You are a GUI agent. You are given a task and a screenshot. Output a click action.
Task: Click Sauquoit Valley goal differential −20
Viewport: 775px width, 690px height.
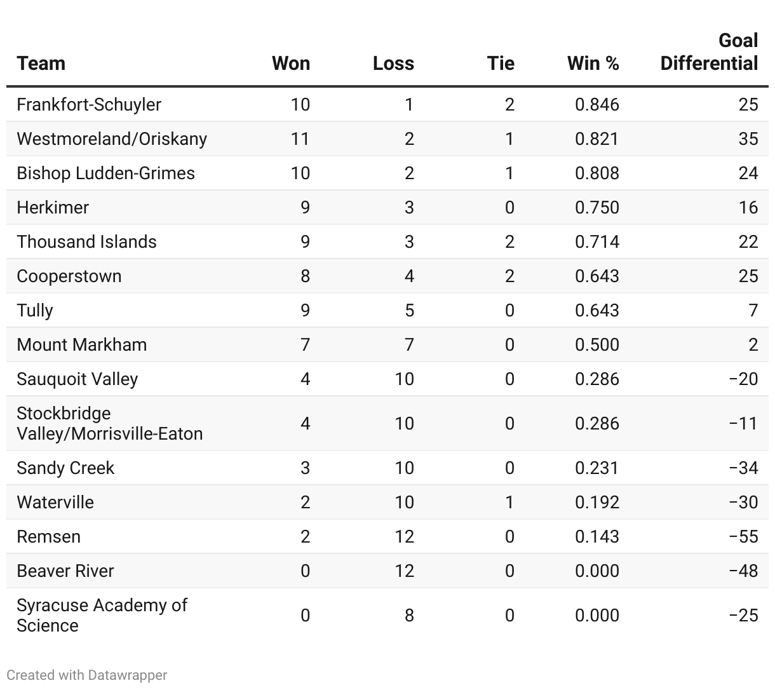click(743, 379)
